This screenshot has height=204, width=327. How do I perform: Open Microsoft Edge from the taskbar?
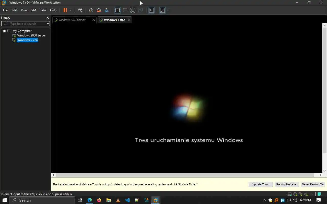90,200
